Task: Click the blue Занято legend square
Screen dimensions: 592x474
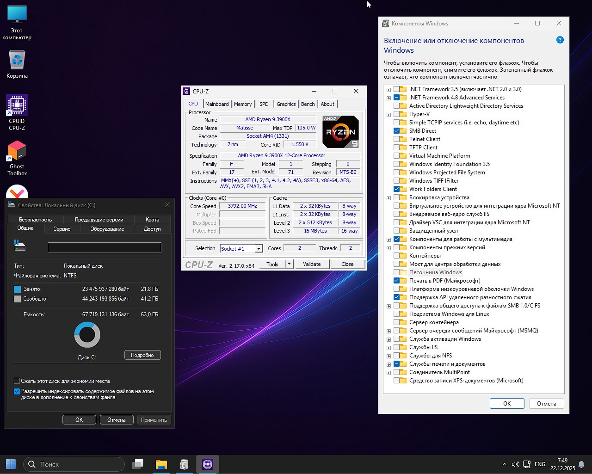Action: point(17,289)
